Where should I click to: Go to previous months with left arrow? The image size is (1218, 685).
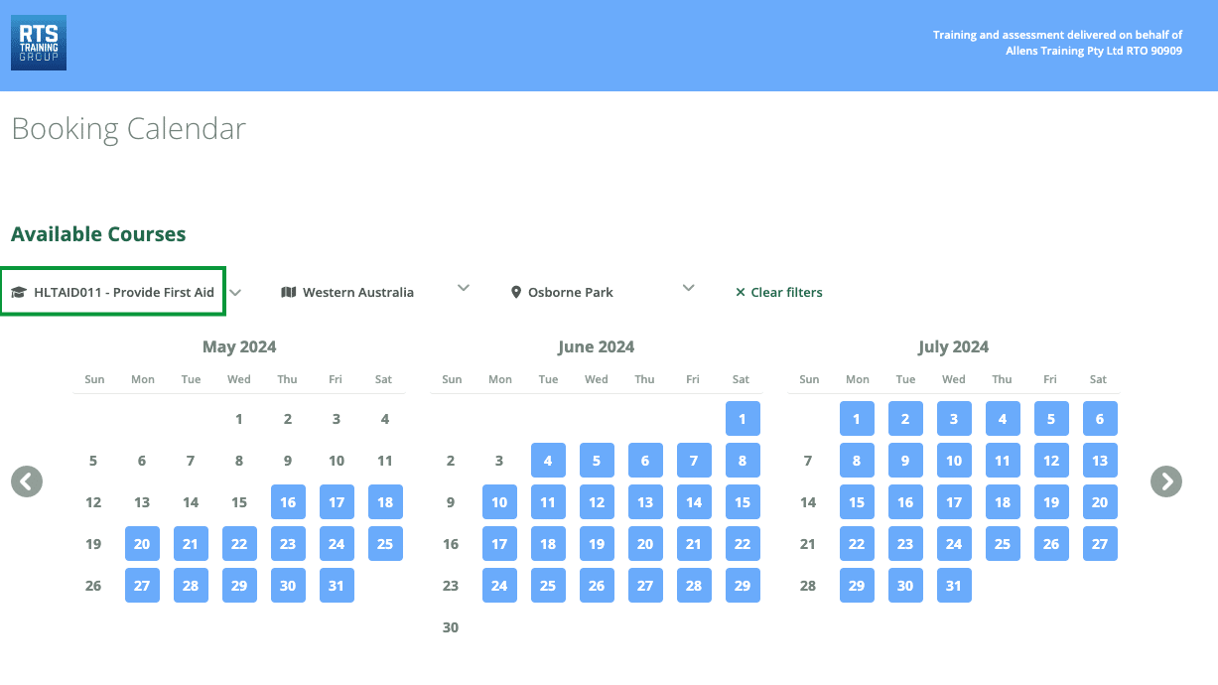[27, 481]
